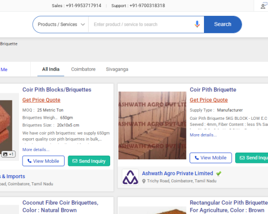Open Coconut Fibre Coir Briquettes product title
This screenshot has height=214, width=268.
click(x=60, y=206)
